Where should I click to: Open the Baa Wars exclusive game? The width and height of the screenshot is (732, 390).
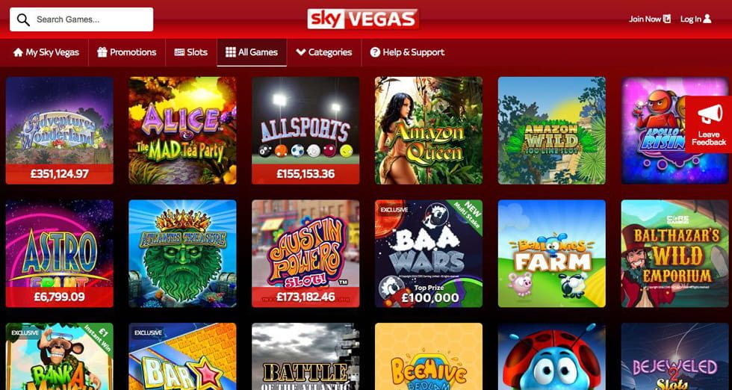pyautogui.click(x=429, y=253)
